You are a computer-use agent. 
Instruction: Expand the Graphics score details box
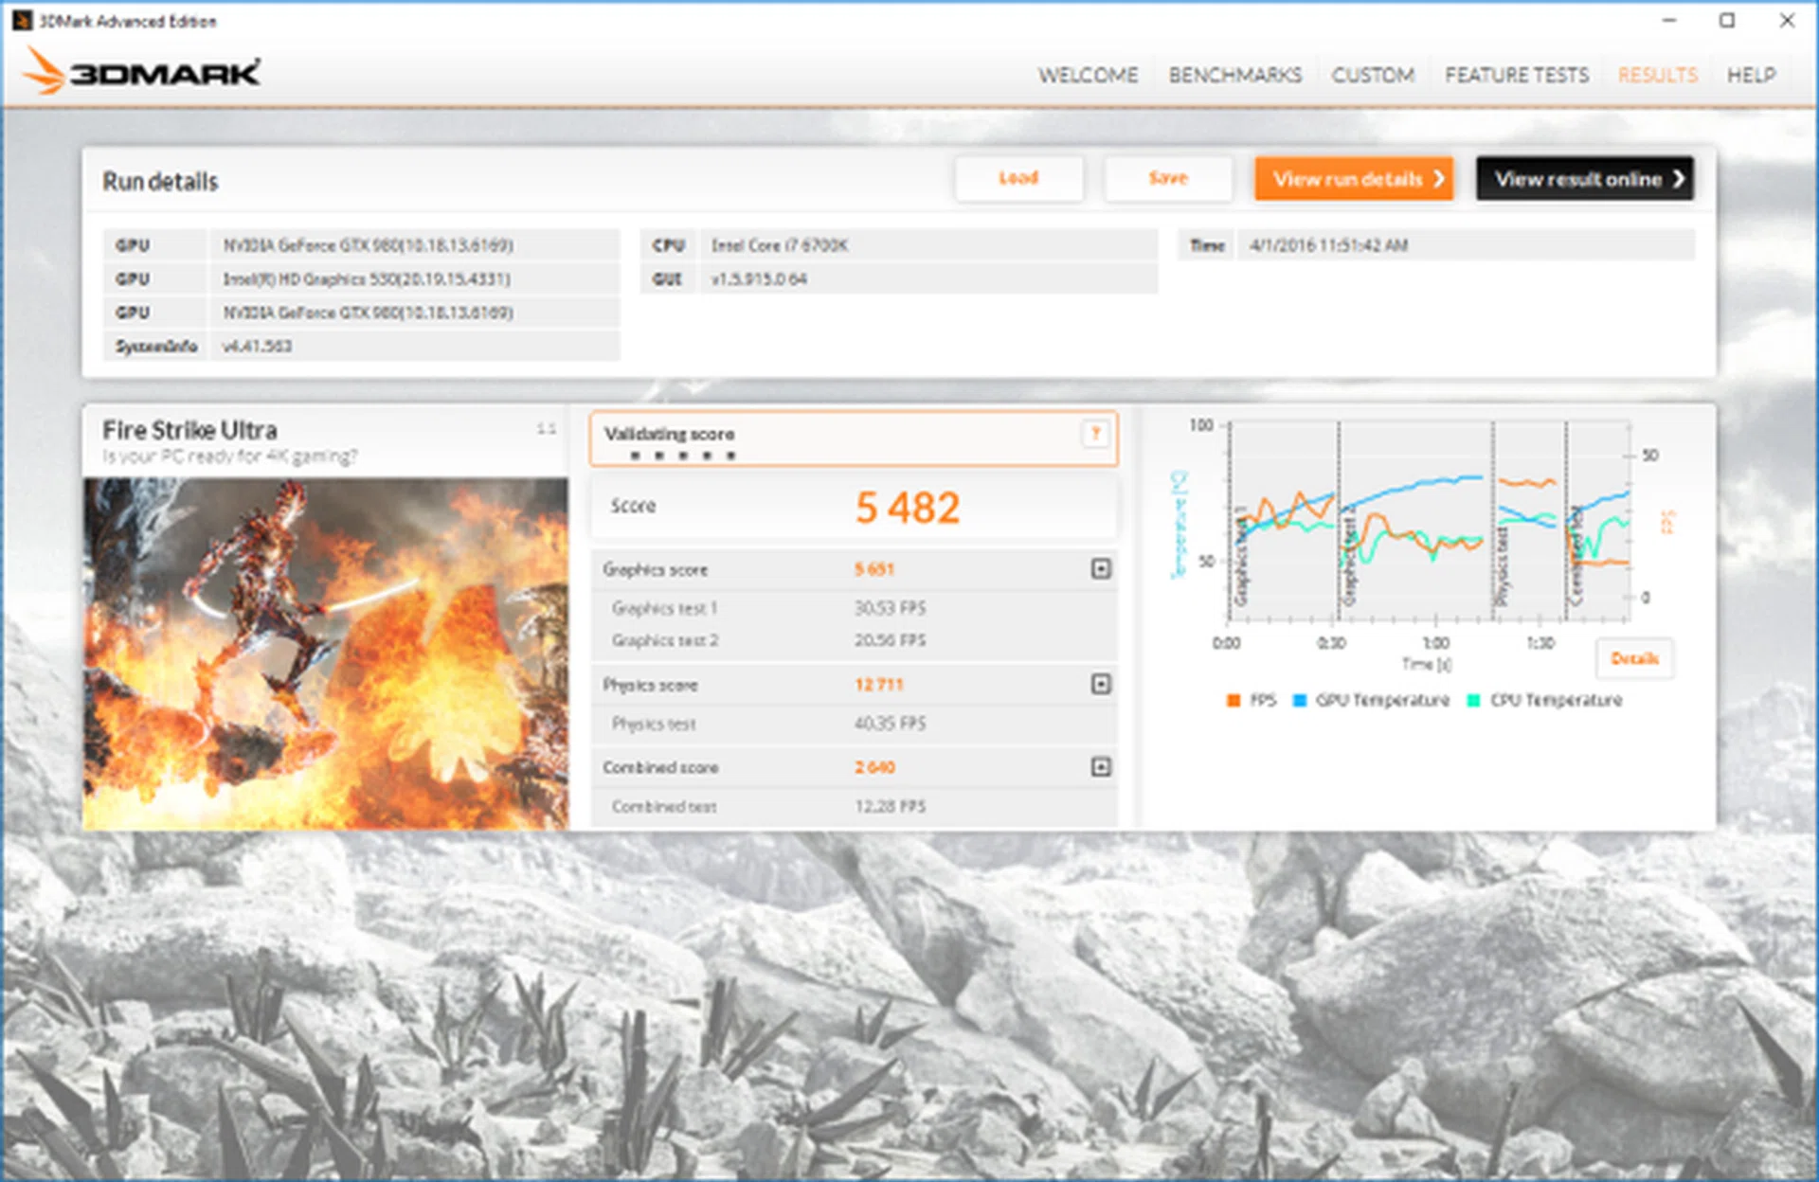click(x=1100, y=569)
